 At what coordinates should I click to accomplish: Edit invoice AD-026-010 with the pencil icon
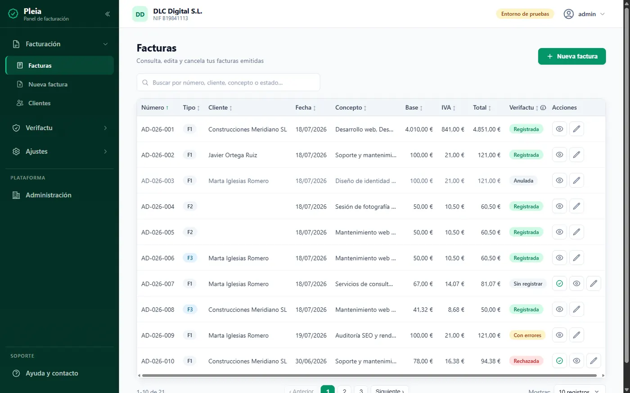point(594,361)
